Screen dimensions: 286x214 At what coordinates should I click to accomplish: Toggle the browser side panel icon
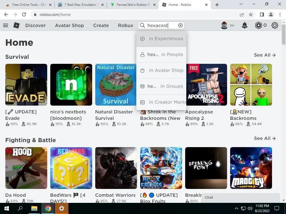click(262, 14)
